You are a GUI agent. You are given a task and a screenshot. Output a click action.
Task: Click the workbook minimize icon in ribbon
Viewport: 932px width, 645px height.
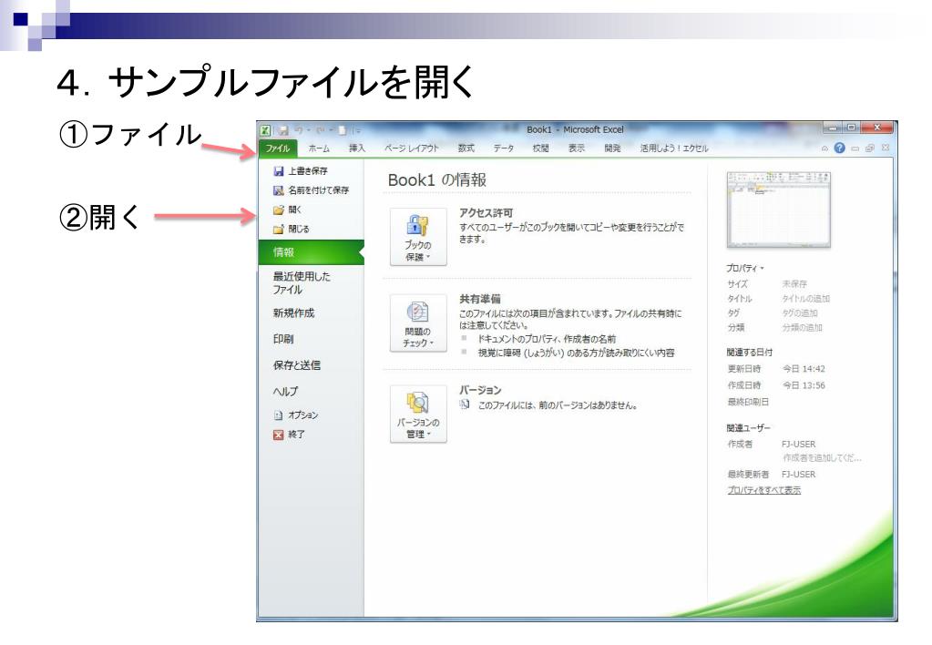click(855, 148)
